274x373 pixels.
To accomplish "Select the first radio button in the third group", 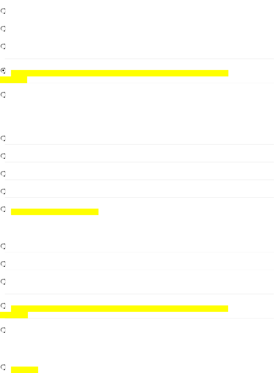I will [3, 246].
